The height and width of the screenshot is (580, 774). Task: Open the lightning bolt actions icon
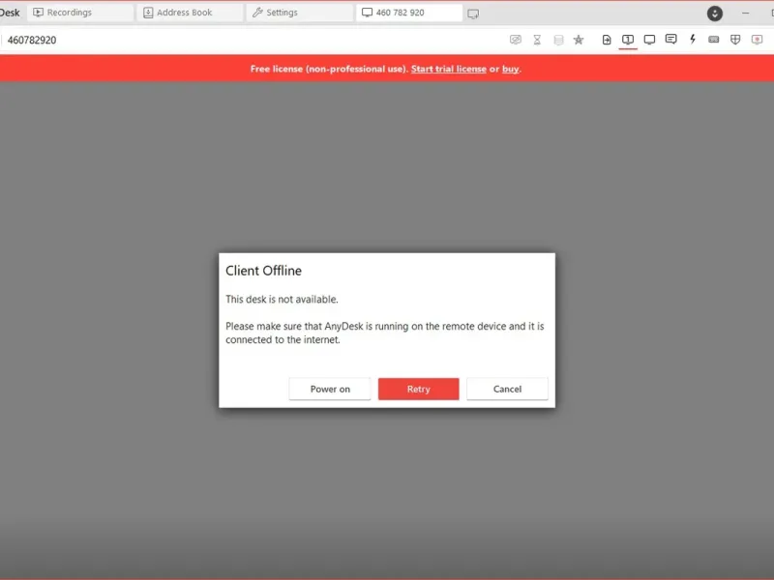(693, 40)
